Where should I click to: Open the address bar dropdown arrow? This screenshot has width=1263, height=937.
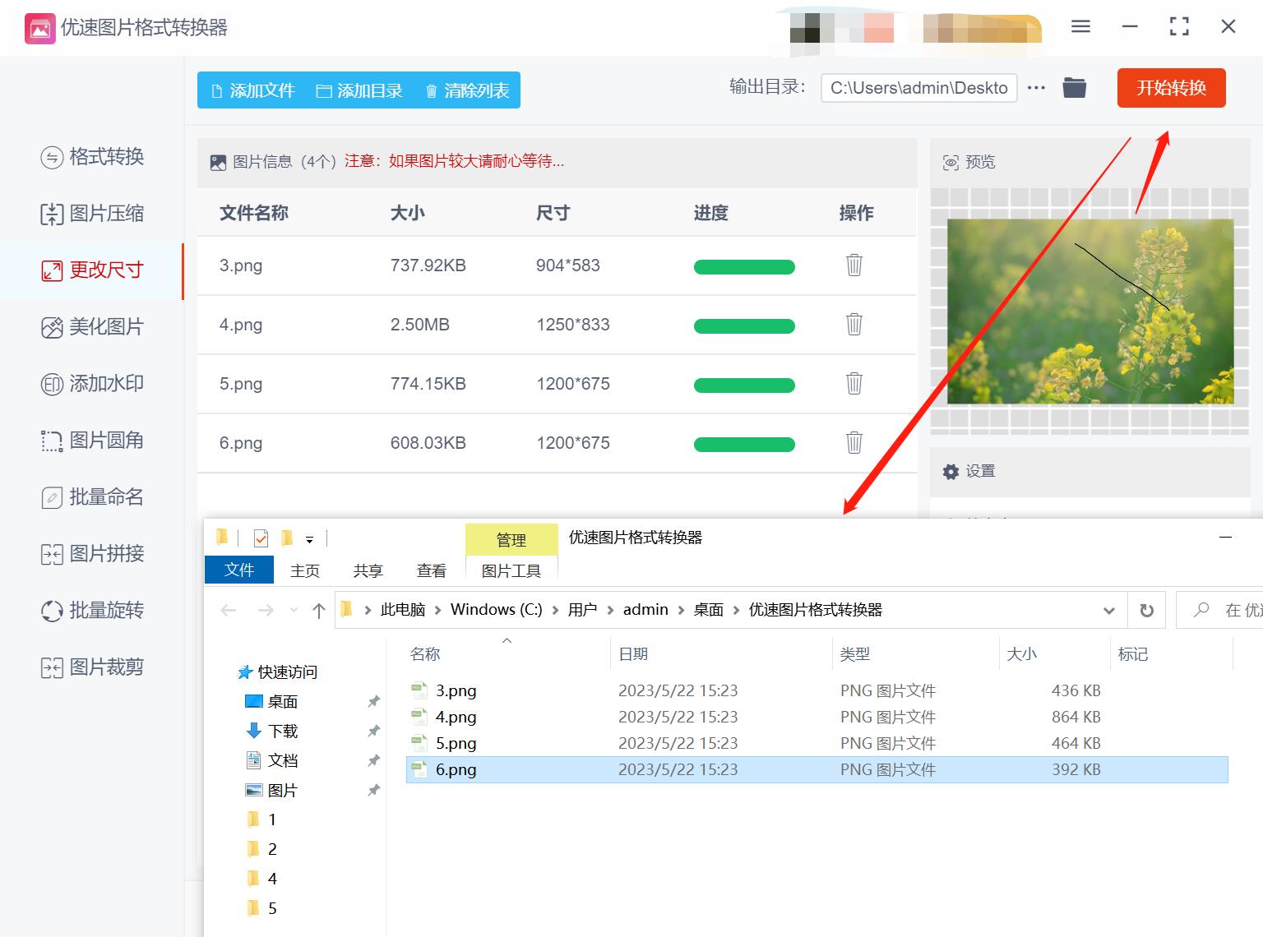(x=1109, y=610)
